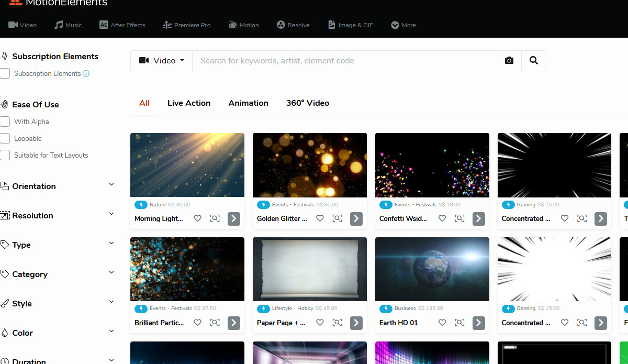Switch to the Live Action tab
This screenshot has width=628, height=364.
(x=189, y=103)
